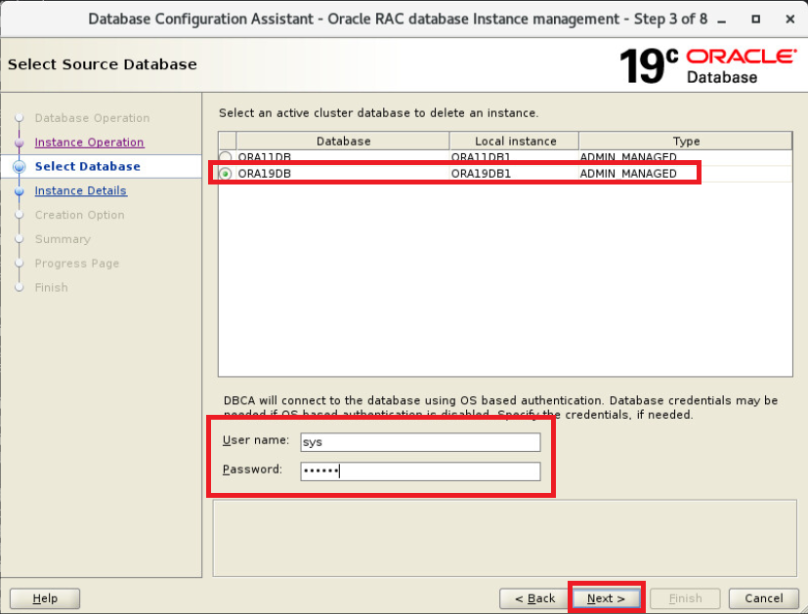Click the Creation Option step label

80,215
